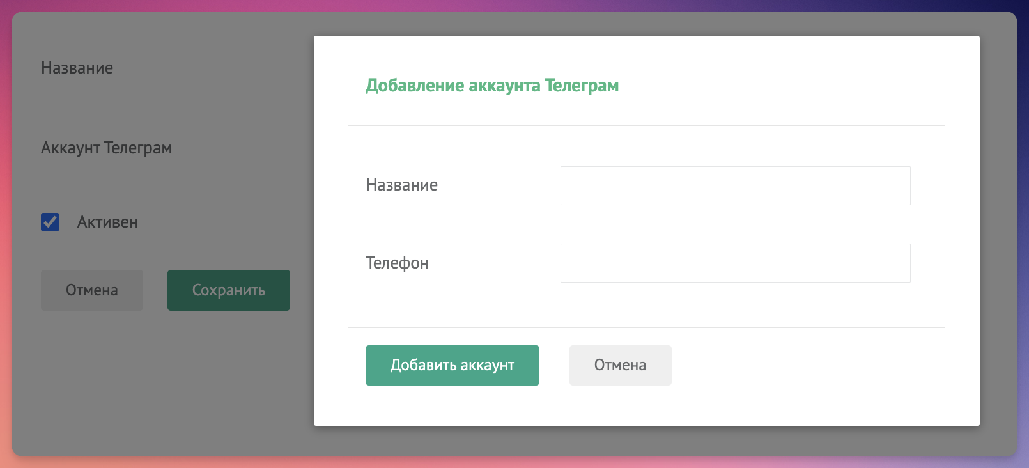This screenshot has width=1029, height=468.
Task: Click the Сохранить button in background form
Action: [x=229, y=290]
